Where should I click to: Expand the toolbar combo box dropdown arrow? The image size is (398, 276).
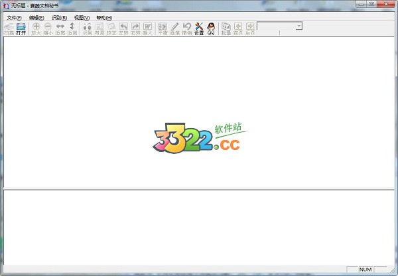point(299,26)
